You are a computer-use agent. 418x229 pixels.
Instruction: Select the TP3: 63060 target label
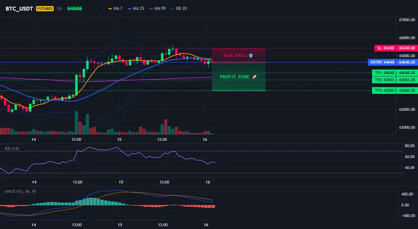click(384, 91)
